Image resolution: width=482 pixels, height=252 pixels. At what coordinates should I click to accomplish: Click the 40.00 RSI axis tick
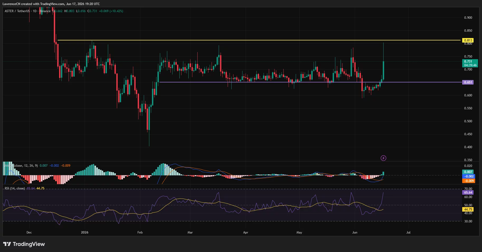click(x=468, y=213)
